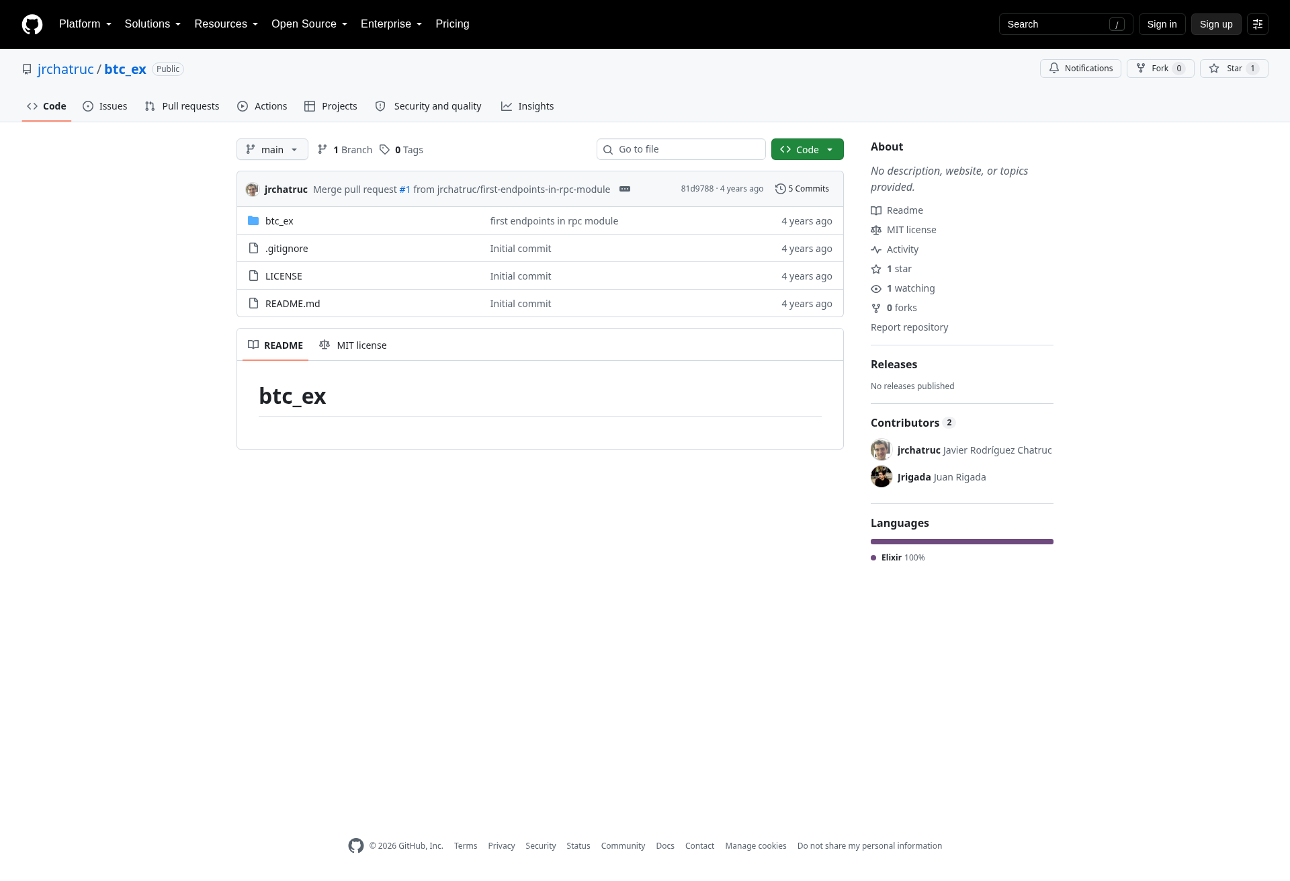The width and height of the screenshot is (1290, 881).
Task: Focus the header Search field
Action: [x=1066, y=24]
